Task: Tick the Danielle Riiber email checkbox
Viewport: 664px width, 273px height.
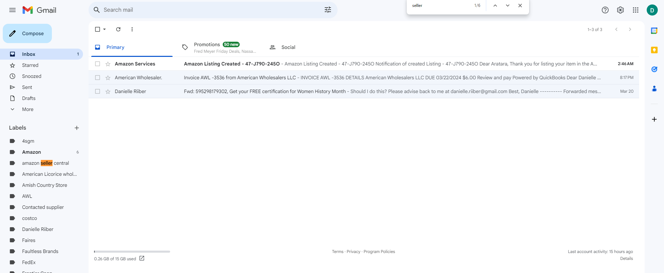Action: (x=98, y=91)
